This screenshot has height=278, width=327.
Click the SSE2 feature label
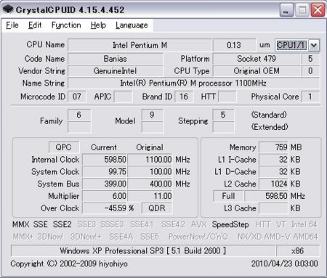[62, 224]
